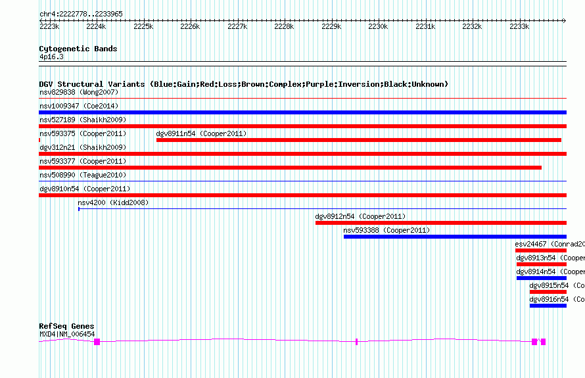The width and height of the screenshot is (585, 378).
Task: Select the red dgv8915n54 variant bar
Action: [x=548, y=292]
